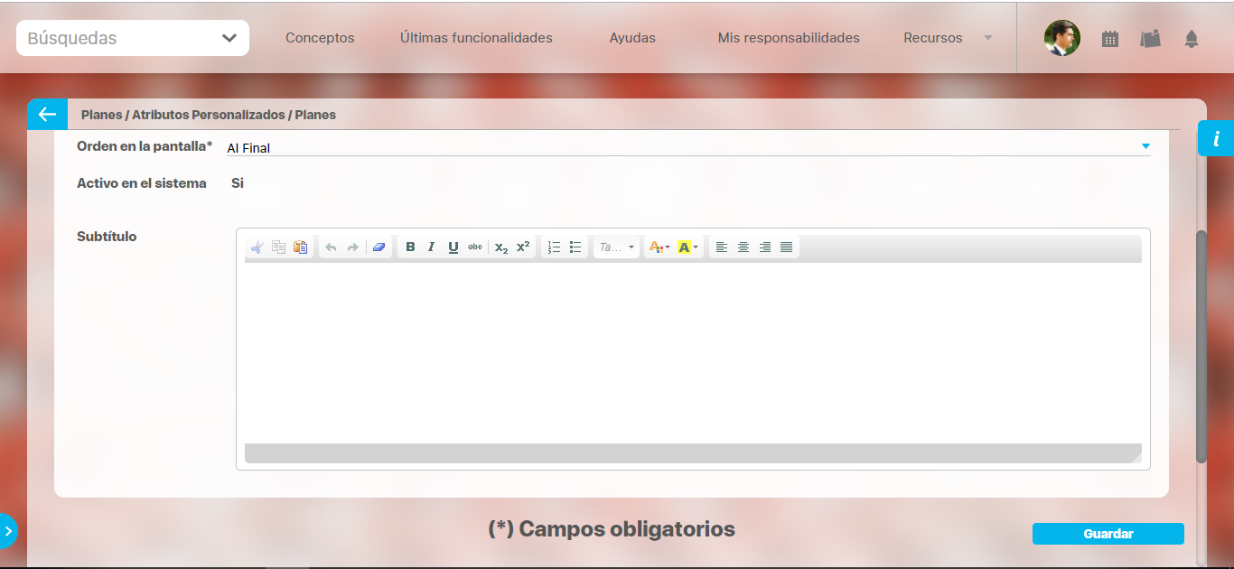
Task: Toggle underline formatting
Action: [x=453, y=247]
